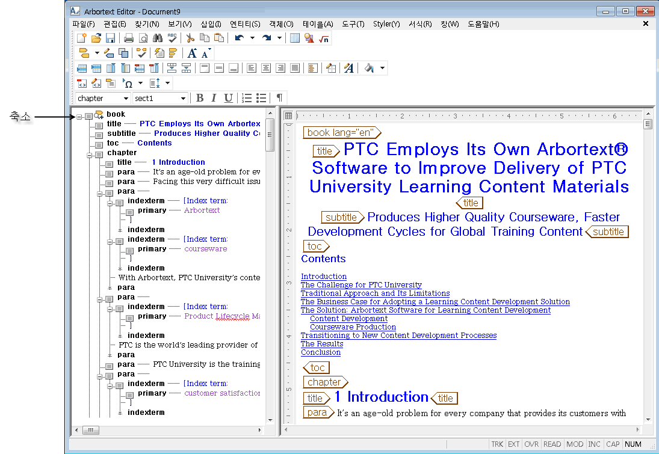Collapse the indexterm containing Arbortext

point(110,203)
